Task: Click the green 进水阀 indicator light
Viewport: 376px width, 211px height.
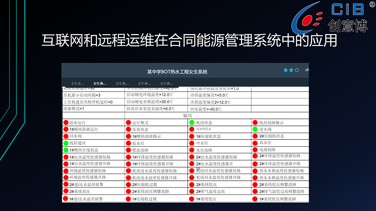Action: 255,129
